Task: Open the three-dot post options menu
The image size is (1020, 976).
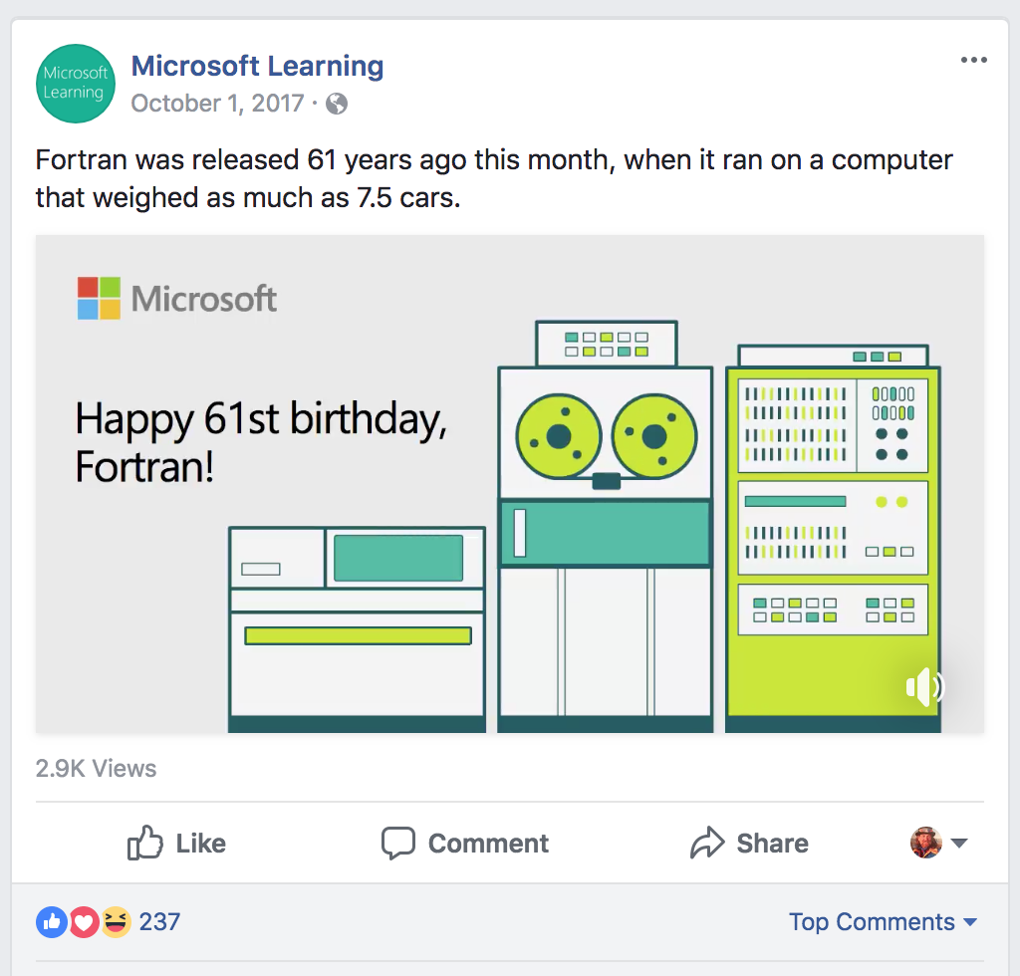Action: tap(973, 61)
